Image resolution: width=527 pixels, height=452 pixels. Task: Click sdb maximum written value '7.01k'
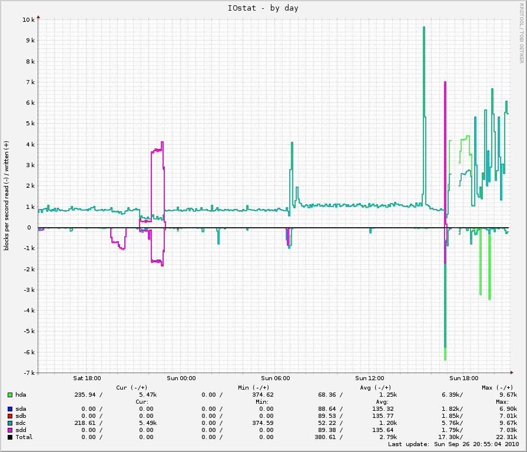(x=508, y=416)
